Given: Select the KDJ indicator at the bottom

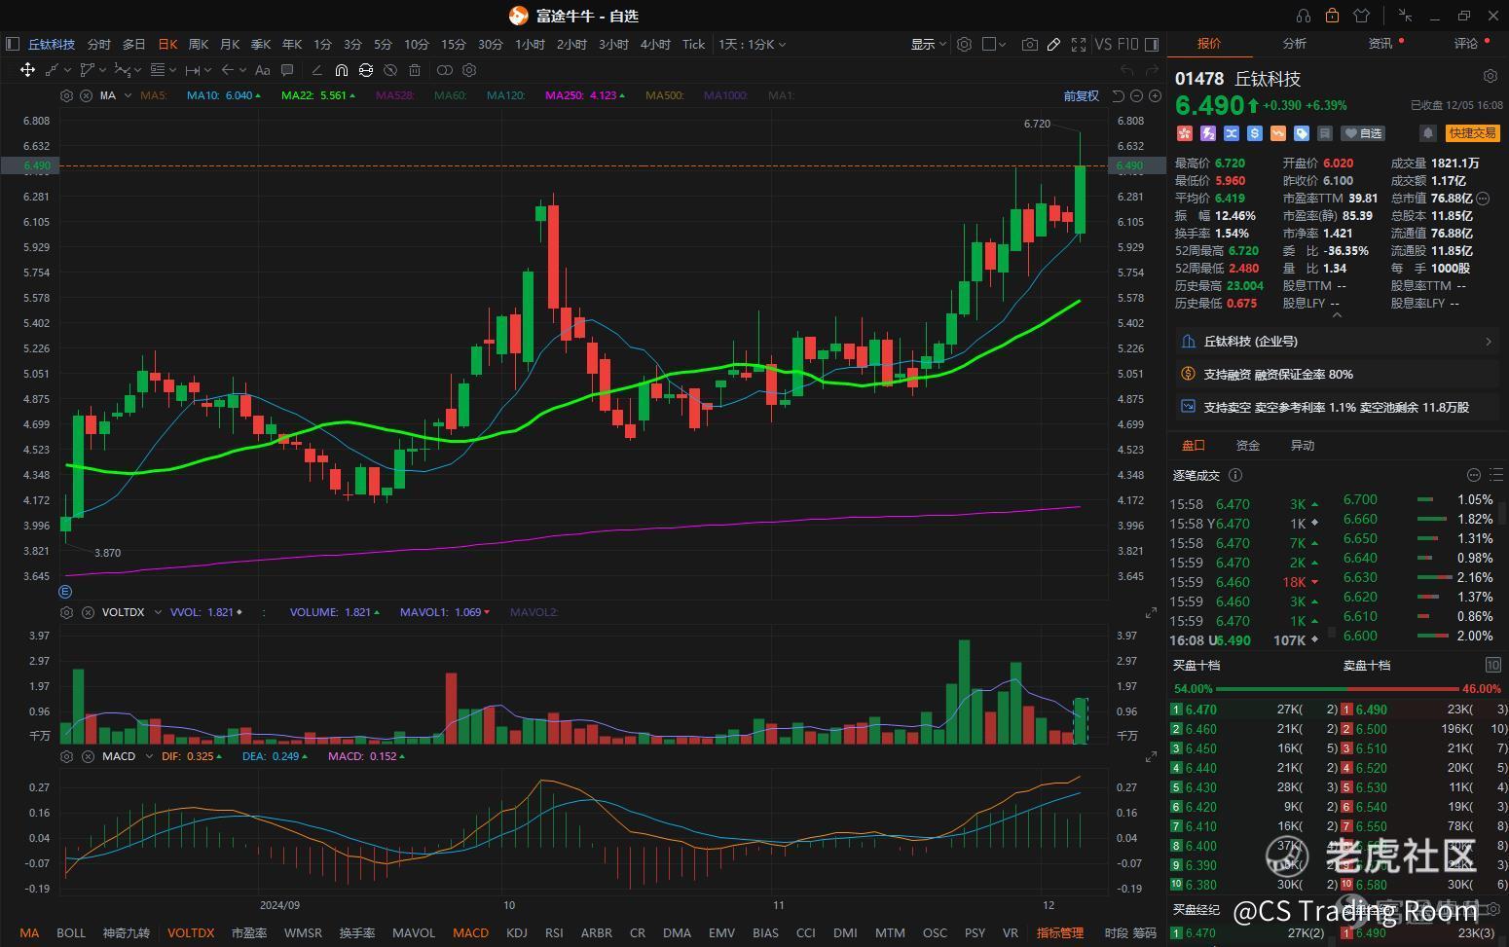Looking at the screenshot, I should [x=517, y=932].
